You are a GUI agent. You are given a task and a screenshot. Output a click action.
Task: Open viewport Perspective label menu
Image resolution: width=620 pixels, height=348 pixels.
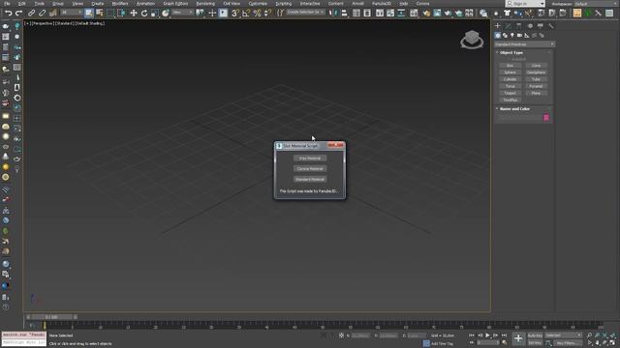point(43,23)
